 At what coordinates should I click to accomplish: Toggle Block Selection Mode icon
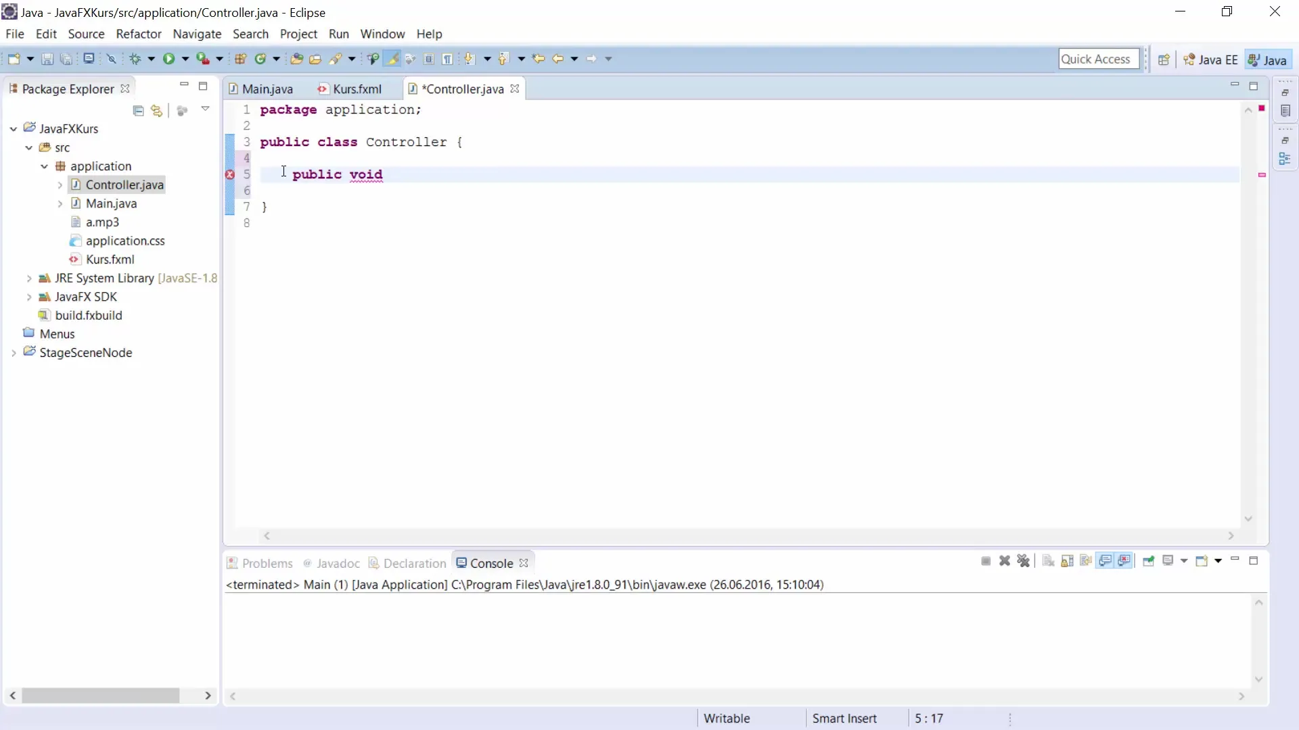429,59
